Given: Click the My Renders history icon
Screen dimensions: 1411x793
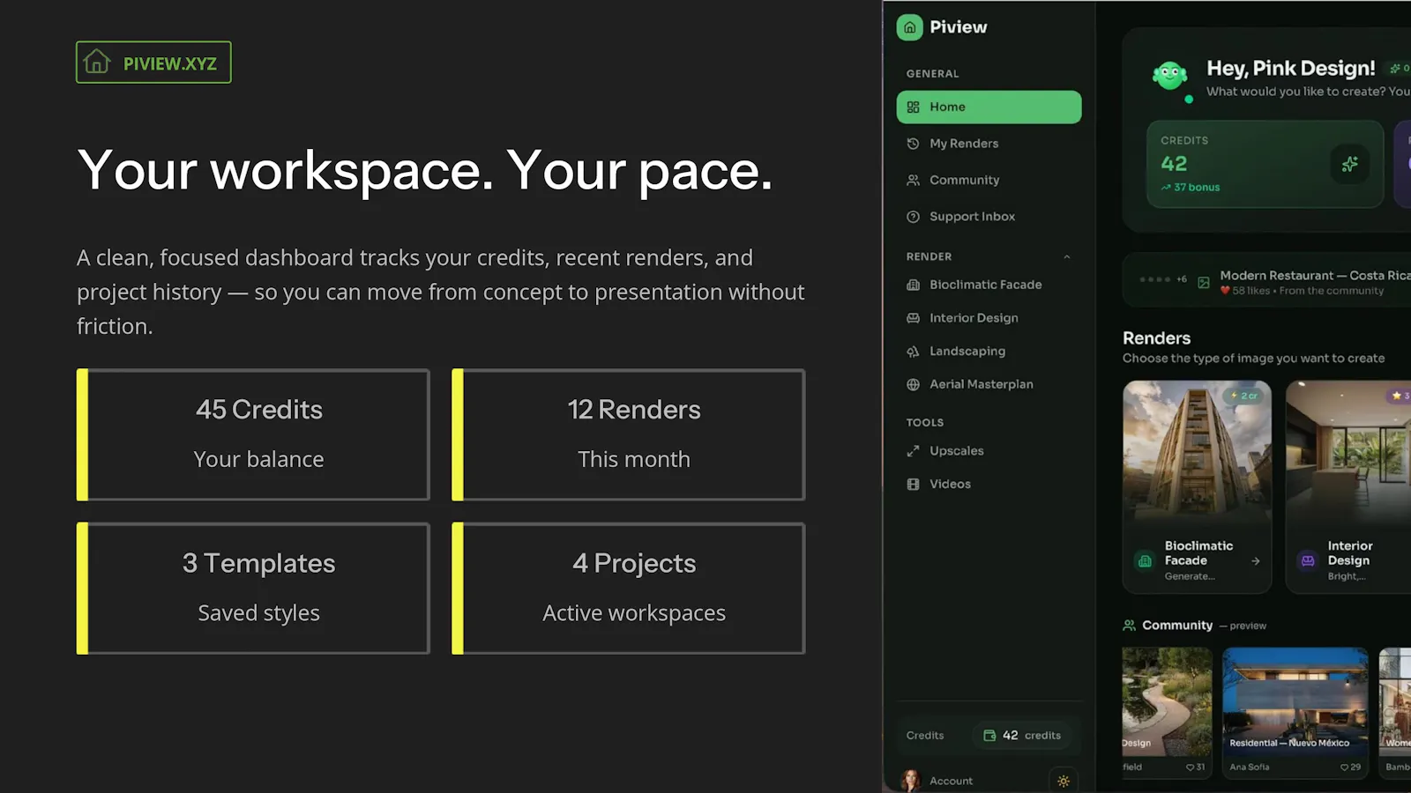Looking at the screenshot, I should (x=914, y=144).
